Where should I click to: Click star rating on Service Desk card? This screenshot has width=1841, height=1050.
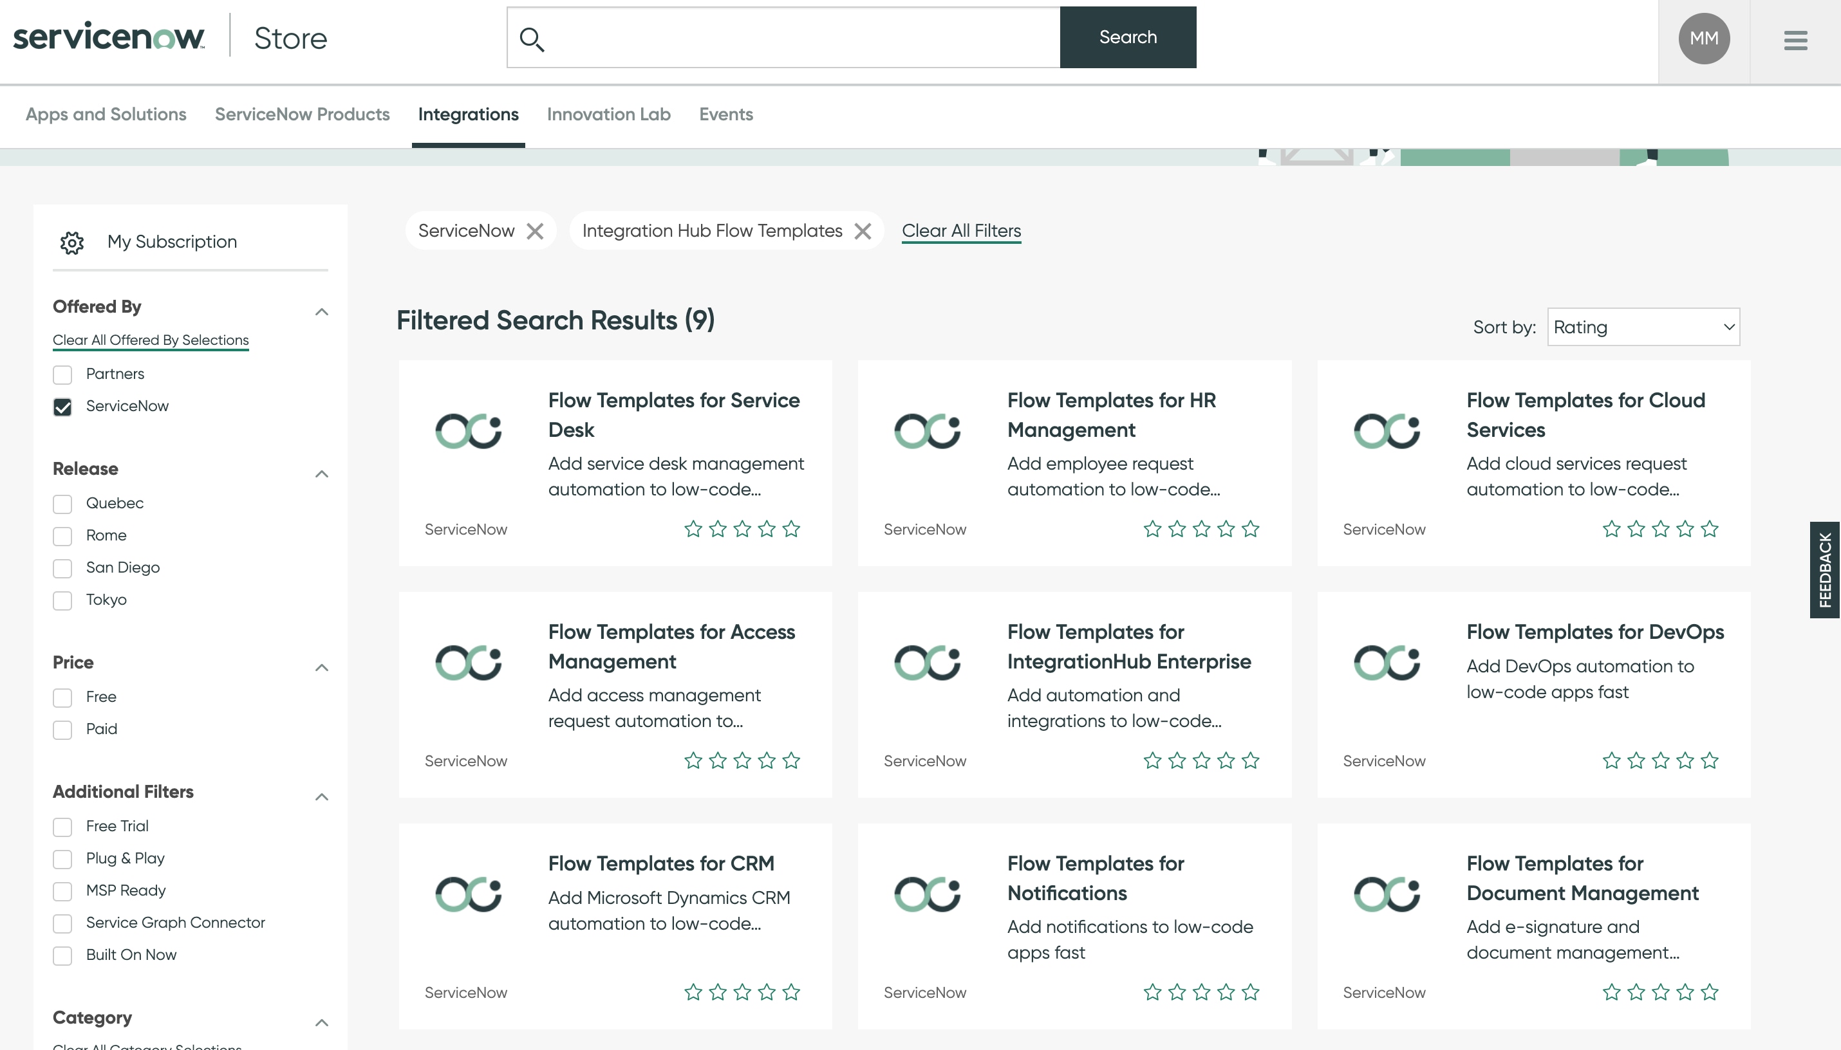[742, 530]
